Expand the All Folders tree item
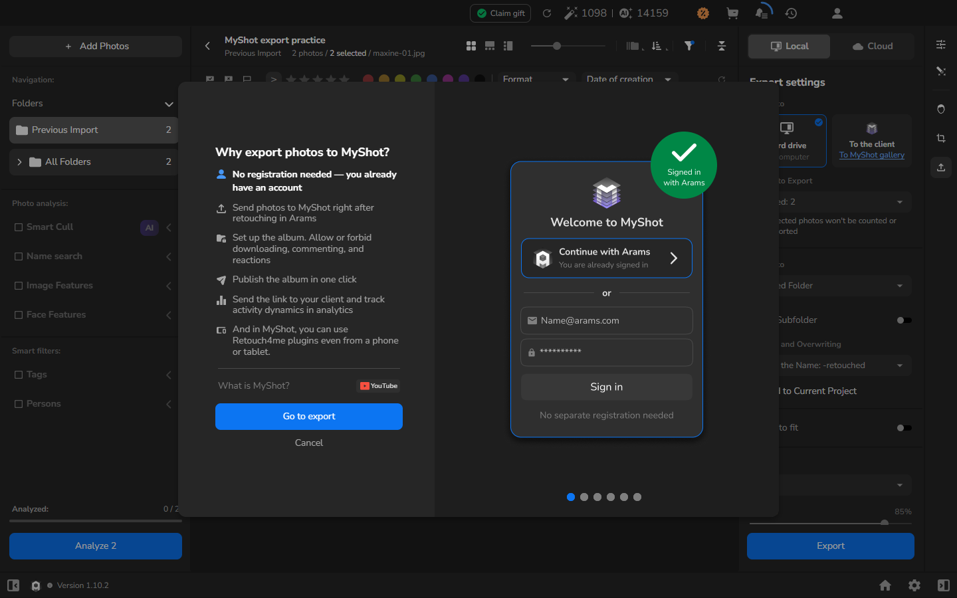 tap(19, 162)
